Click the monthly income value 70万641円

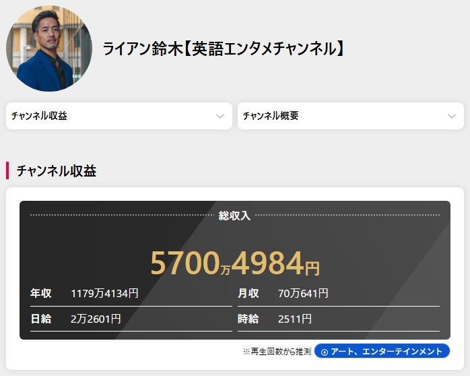click(303, 294)
